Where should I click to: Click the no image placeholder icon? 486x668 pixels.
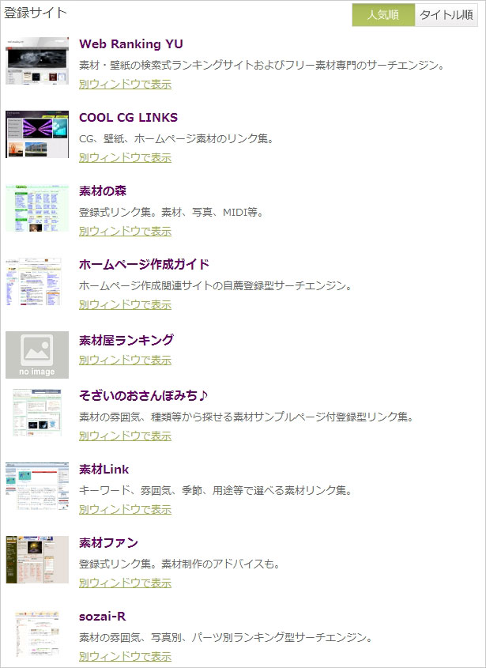pyautogui.click(x=37, y=355)
